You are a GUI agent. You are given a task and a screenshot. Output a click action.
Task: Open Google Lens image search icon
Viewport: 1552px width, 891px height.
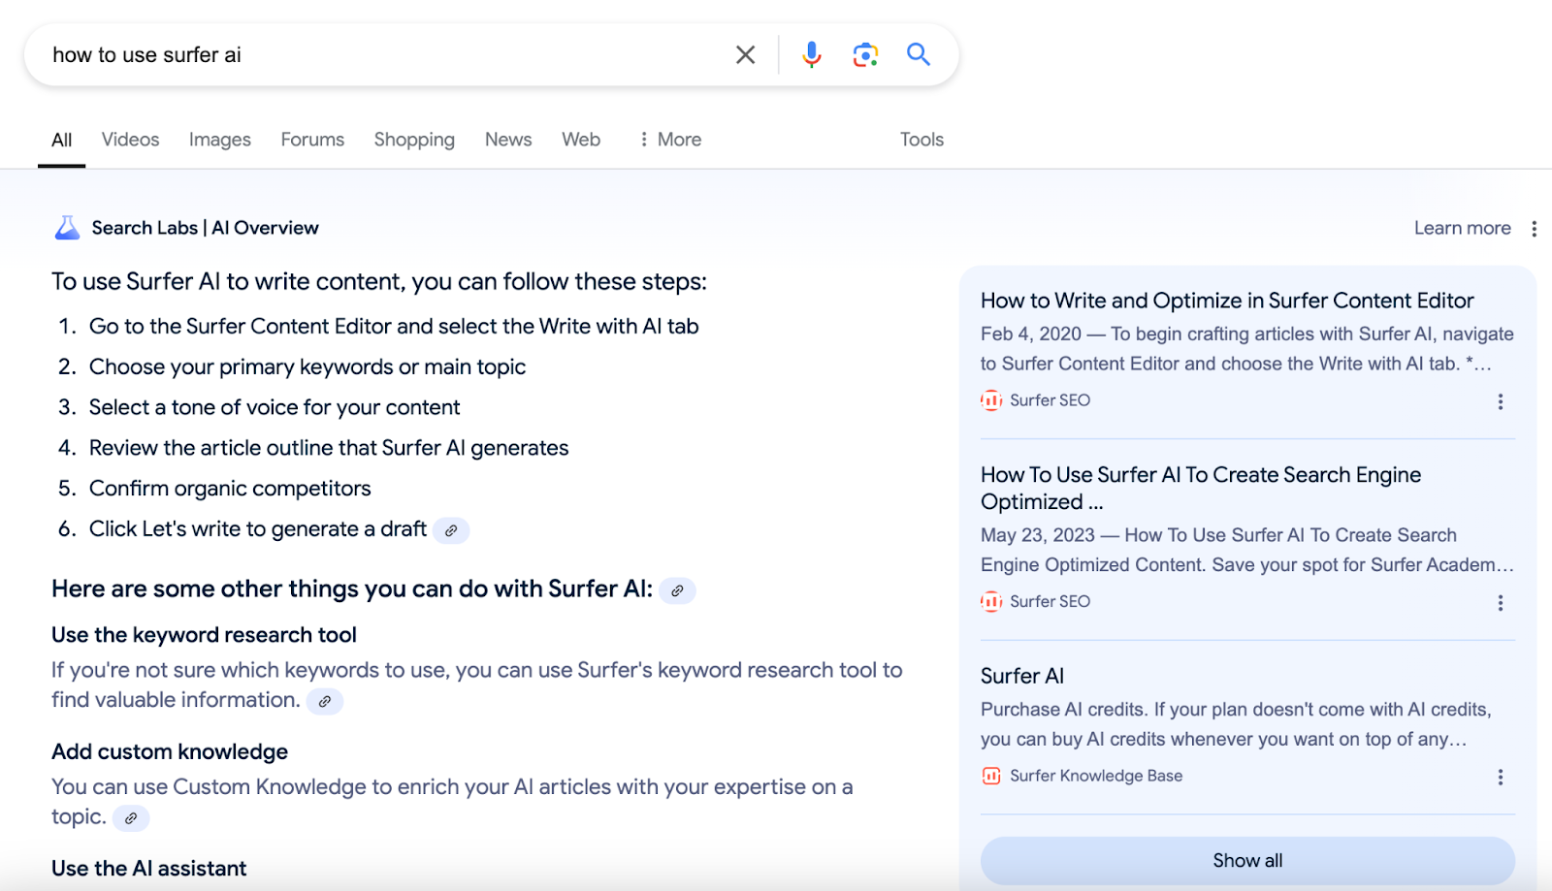tap(865, 55)
